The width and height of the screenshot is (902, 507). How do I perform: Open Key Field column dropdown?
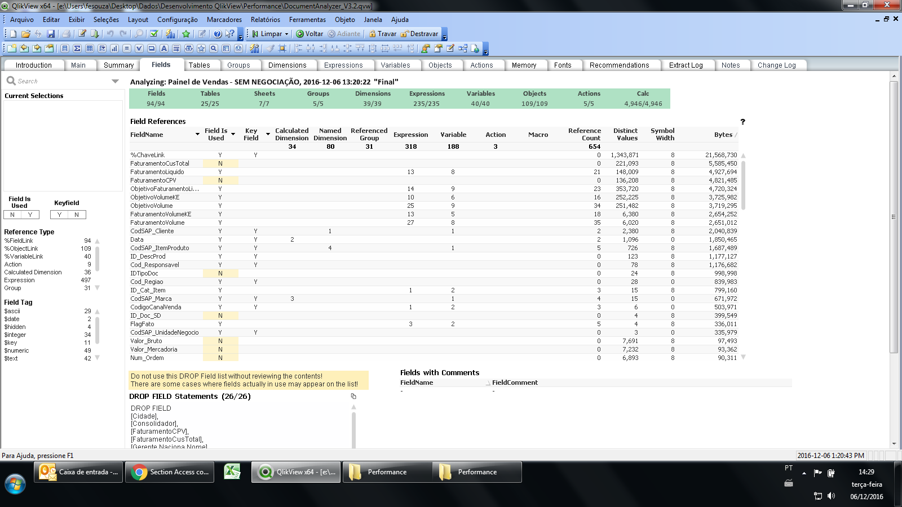tap(268, 134)
